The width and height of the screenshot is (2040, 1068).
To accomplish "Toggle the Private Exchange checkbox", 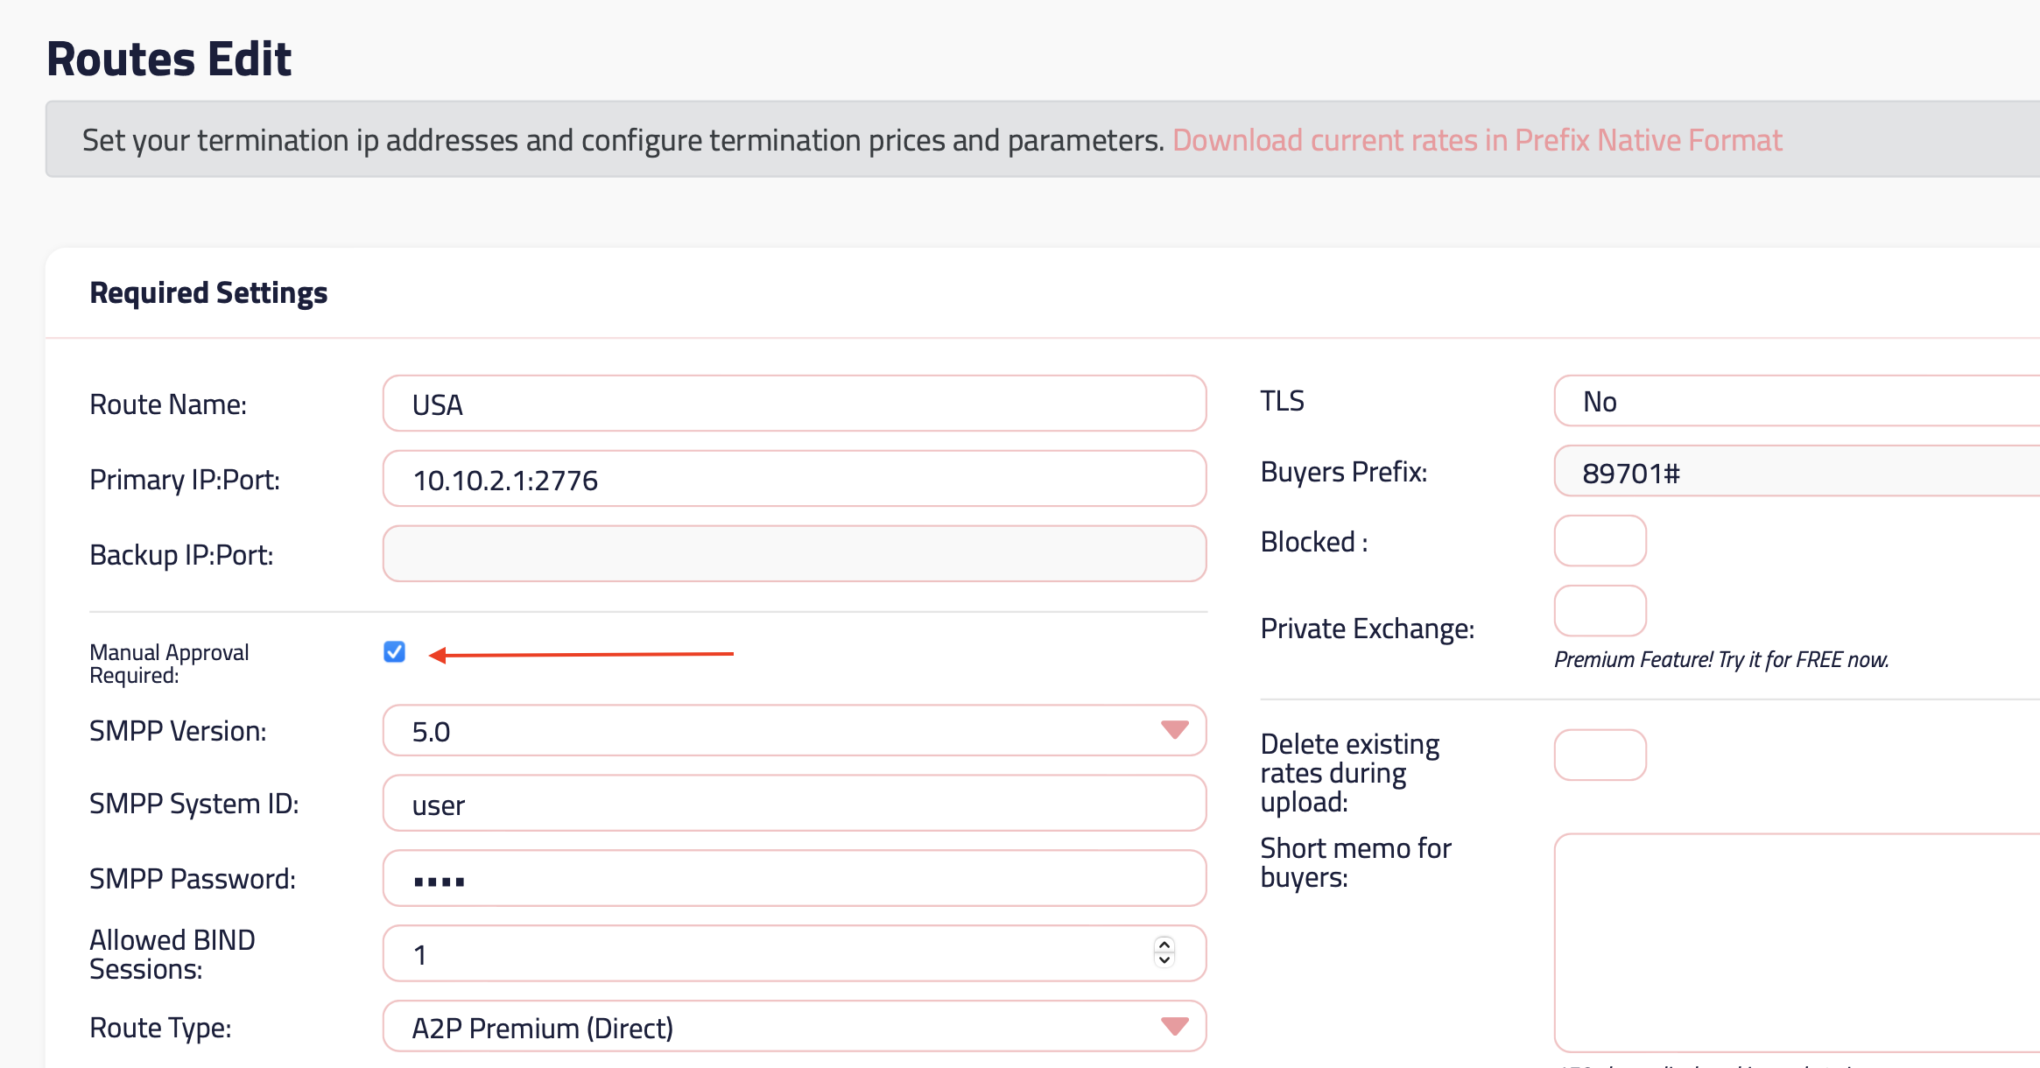I will pyautogui.click(x=1600, y=611).
